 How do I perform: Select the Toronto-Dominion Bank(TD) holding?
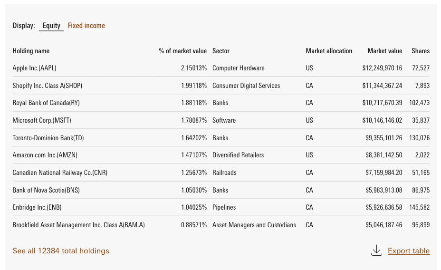[x=48, y=138]
